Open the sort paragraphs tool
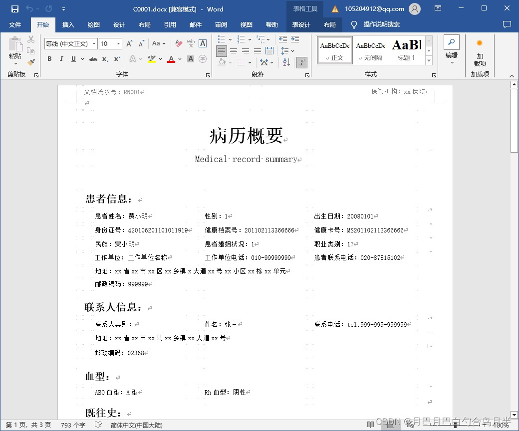519x431 pixels. [286, 62]
